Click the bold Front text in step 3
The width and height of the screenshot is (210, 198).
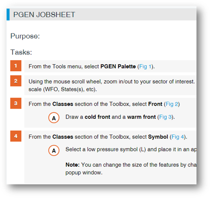(155, 104)
